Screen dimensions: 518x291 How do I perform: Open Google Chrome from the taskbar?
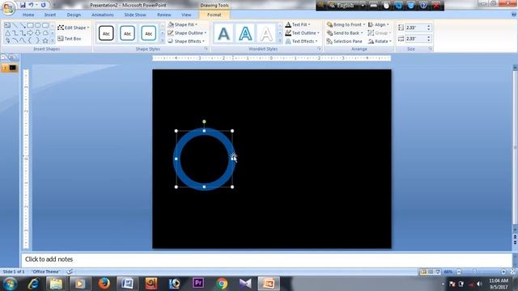(x=222, y=284)
